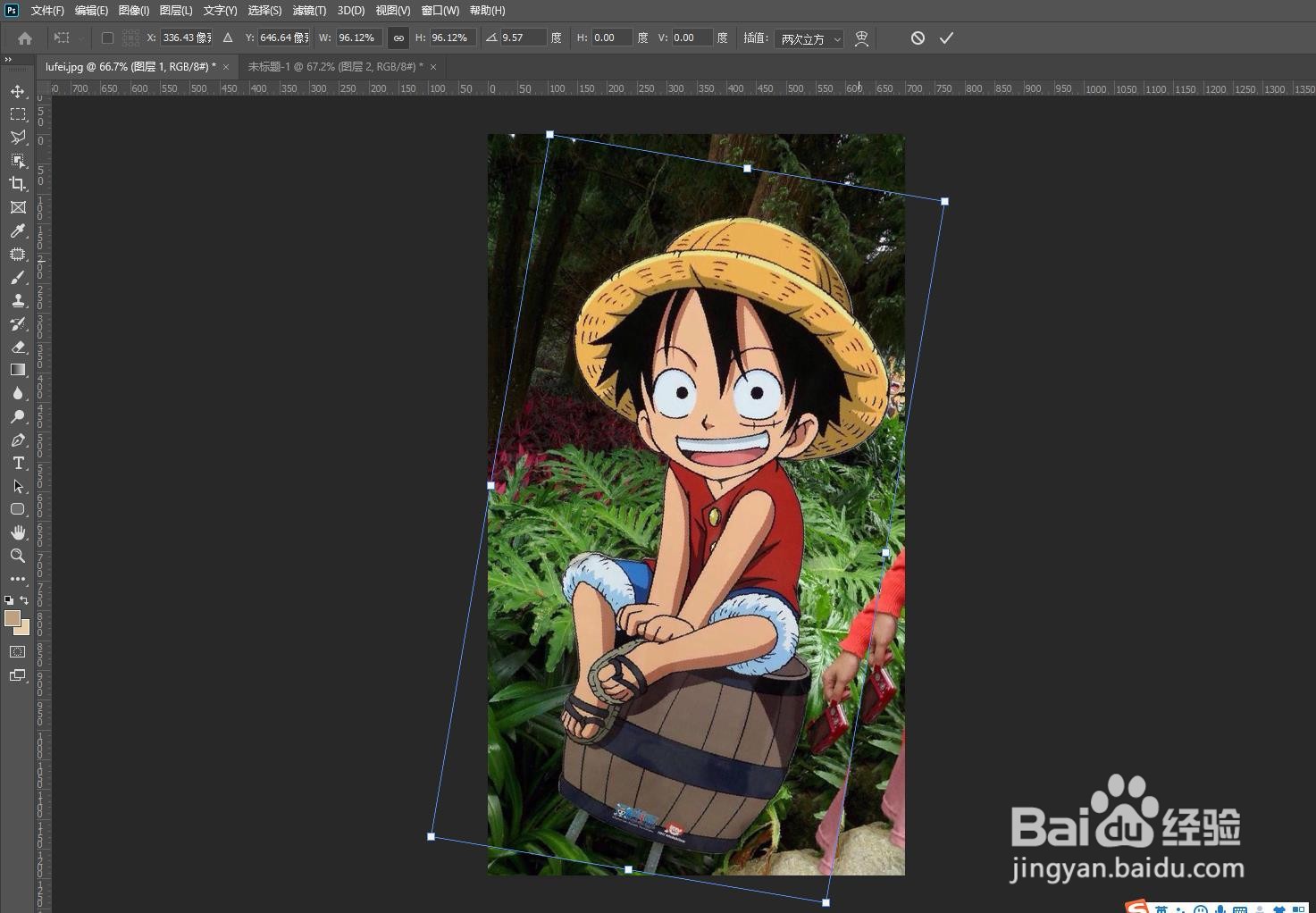Select the Move tool
The image size is (1316, 913).
click(x=18, y=91)
